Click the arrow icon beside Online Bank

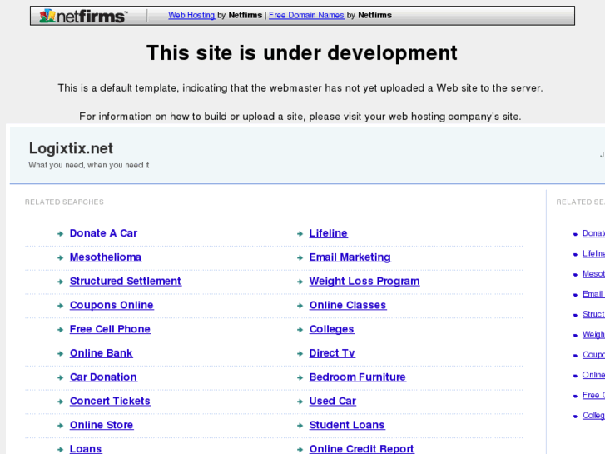point(60,353)
